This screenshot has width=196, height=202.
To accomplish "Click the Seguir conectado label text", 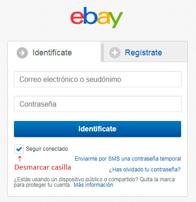I will pos(47,149).
